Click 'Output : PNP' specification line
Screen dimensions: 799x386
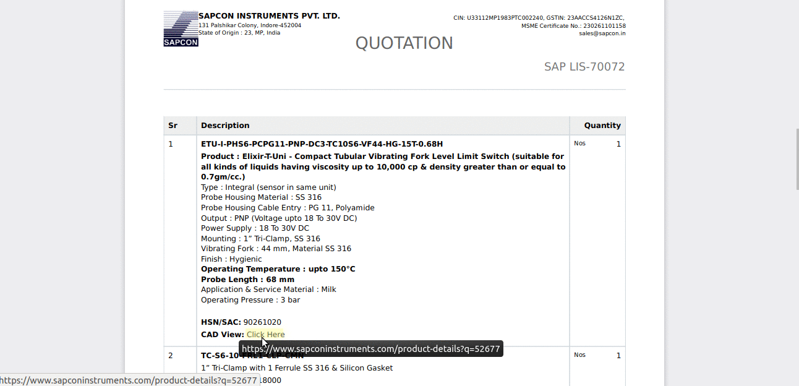click(x=279, y=218)
